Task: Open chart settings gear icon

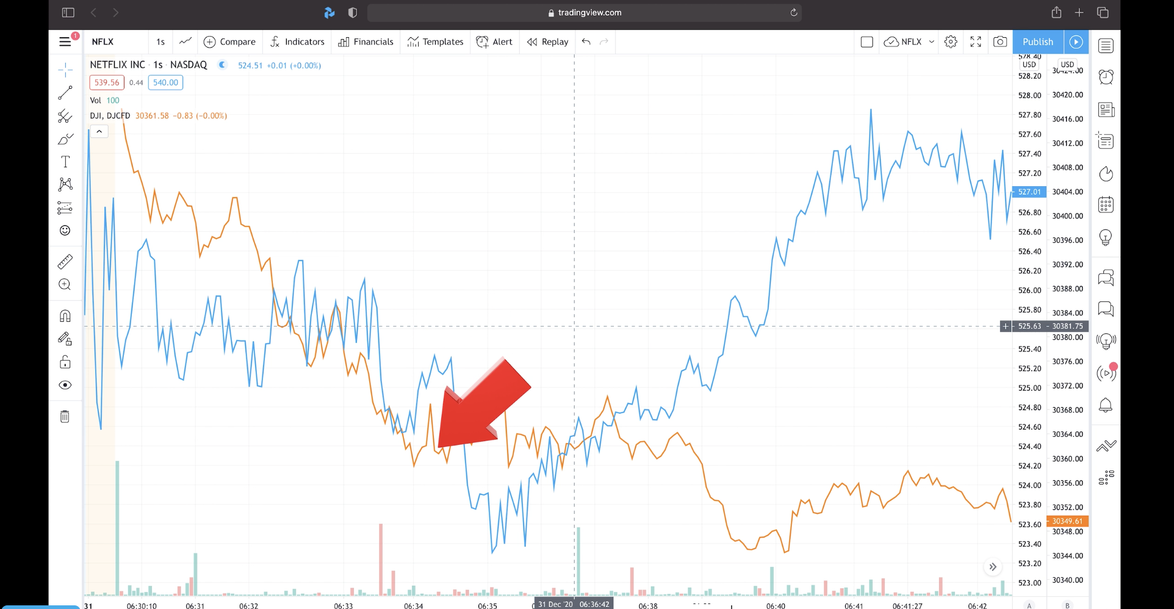Action: tap(951, 41)
